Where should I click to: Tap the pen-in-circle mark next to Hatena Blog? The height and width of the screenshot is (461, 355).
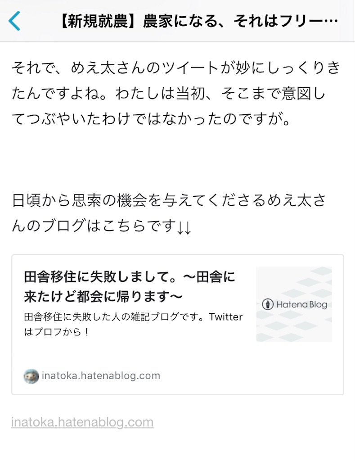point(268,304)
